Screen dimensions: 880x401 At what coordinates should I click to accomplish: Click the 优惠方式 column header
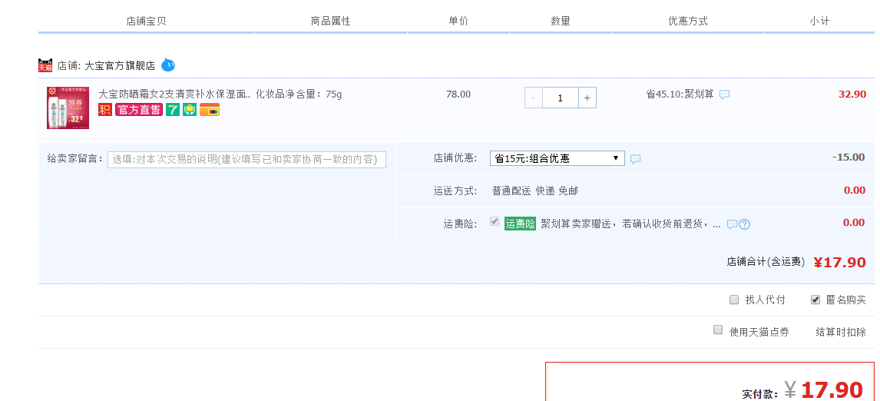688,21
